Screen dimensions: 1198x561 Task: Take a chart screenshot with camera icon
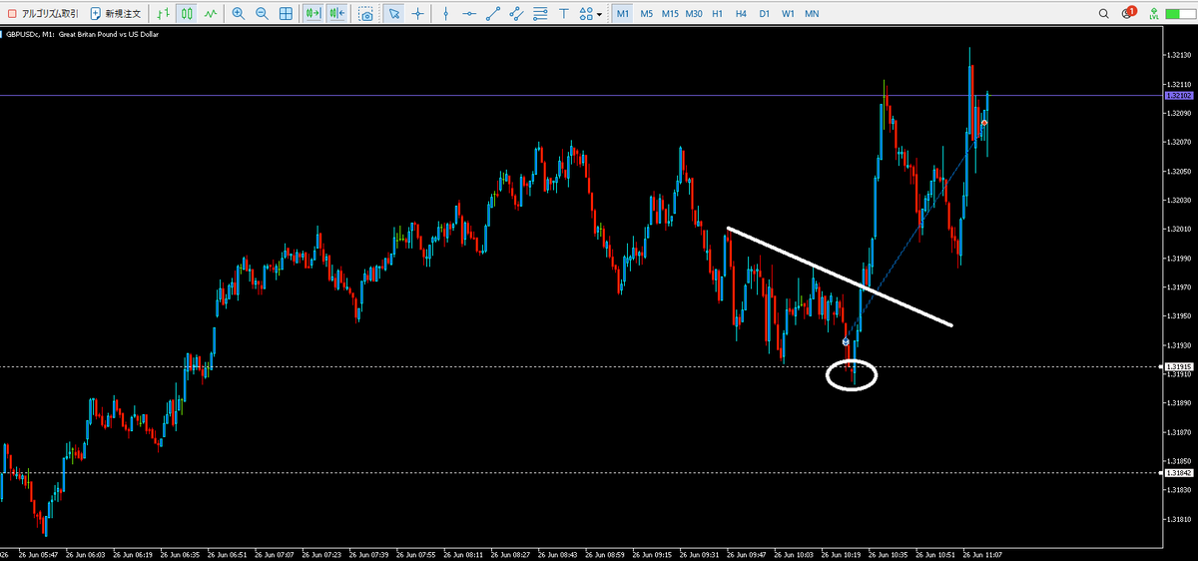pyautogui.click(x=366, y=14)
